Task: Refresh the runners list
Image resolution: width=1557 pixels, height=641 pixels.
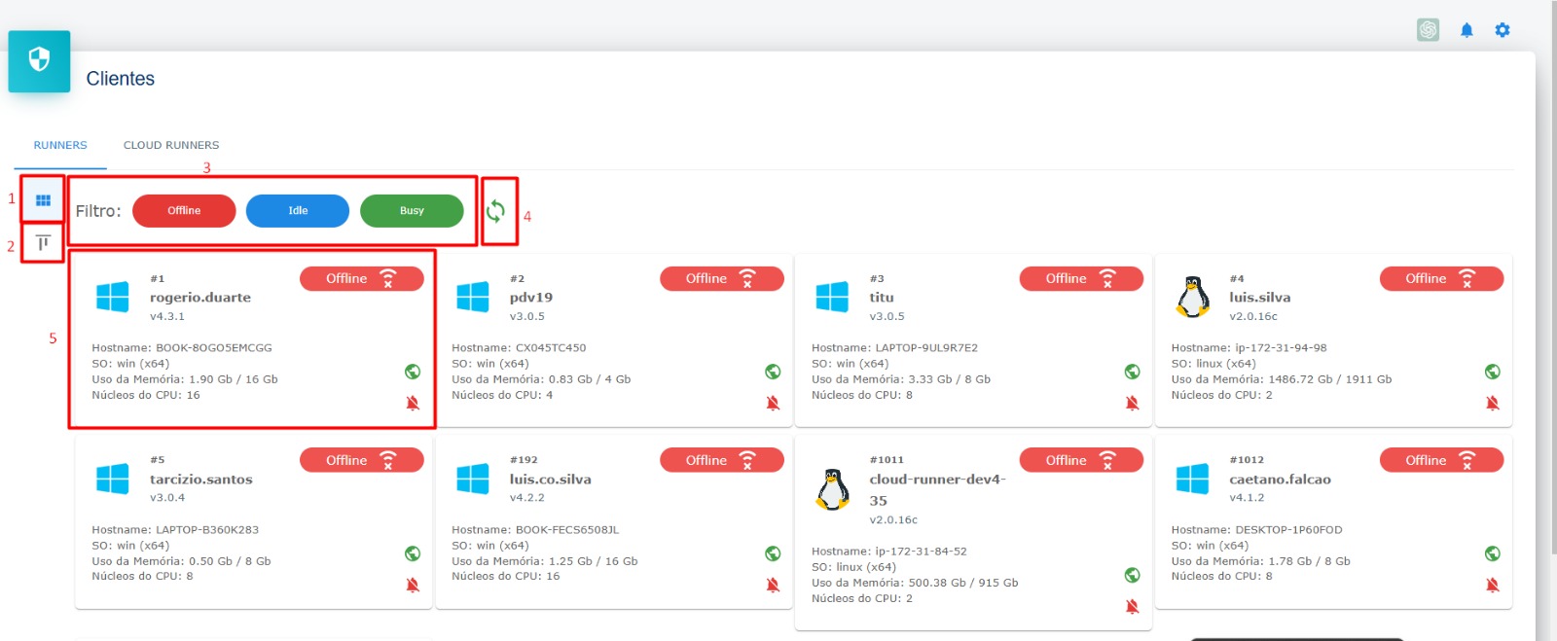Action: coord(495,210)
